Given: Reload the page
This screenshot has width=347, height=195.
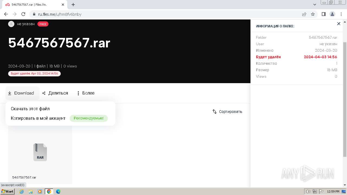Looking at the screenshot, I should coord(23,14).
